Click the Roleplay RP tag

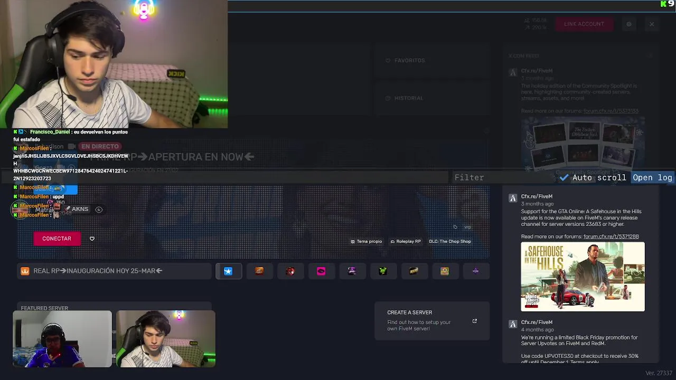click(x=406, y=242)
